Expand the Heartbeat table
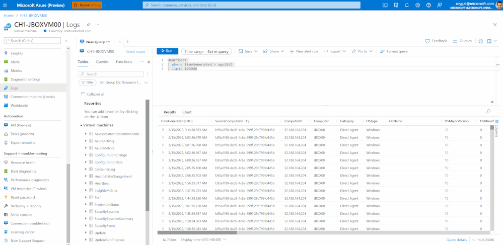Screen dimensions: 503x245 tap(86, 184)
